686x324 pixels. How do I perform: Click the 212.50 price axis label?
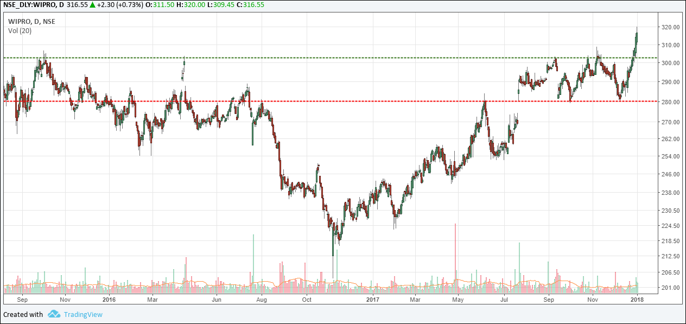coord(672,256)
